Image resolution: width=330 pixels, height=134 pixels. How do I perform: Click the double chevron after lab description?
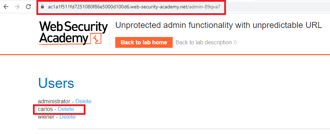(x=235, y=42)
